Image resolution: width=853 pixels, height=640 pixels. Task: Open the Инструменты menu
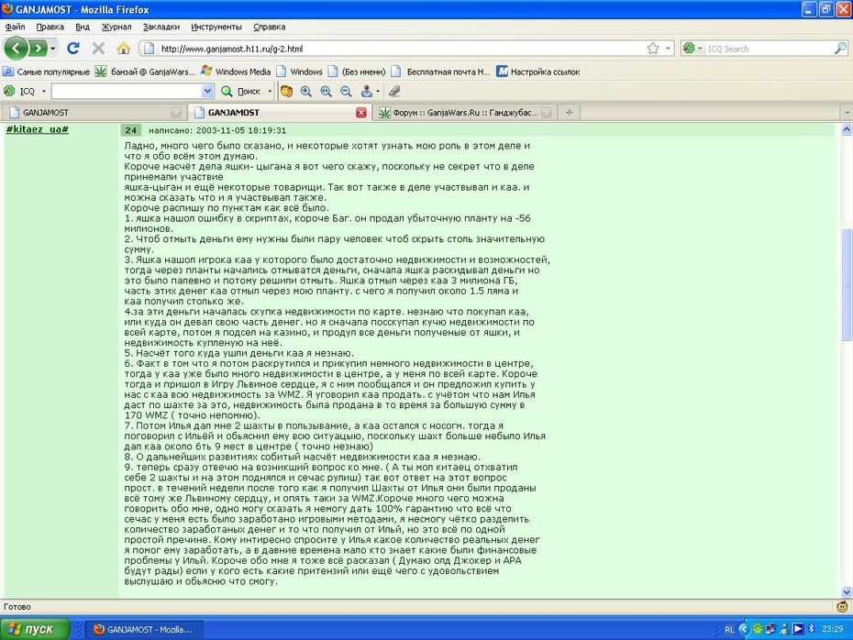(216, 27)
